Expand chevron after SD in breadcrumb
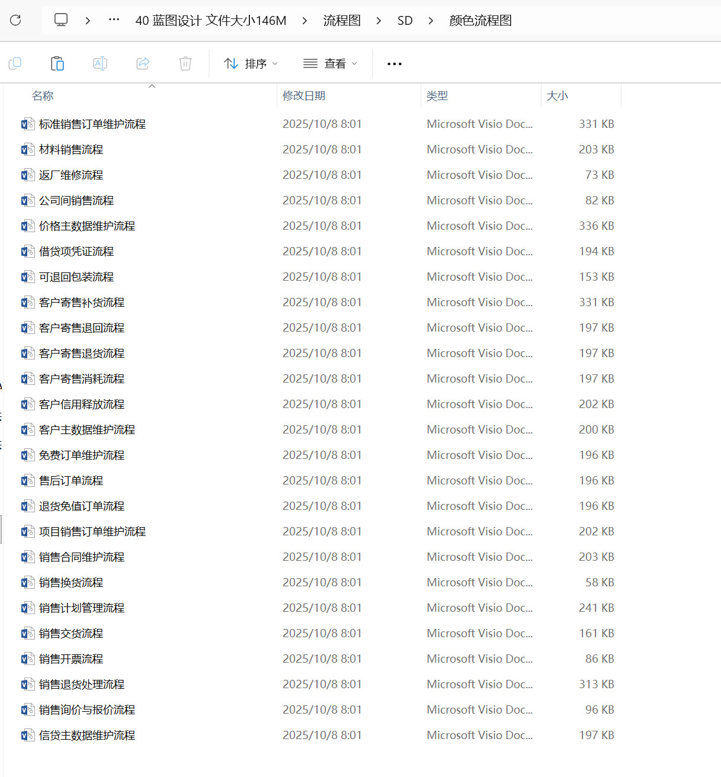 tap(431, 21)
